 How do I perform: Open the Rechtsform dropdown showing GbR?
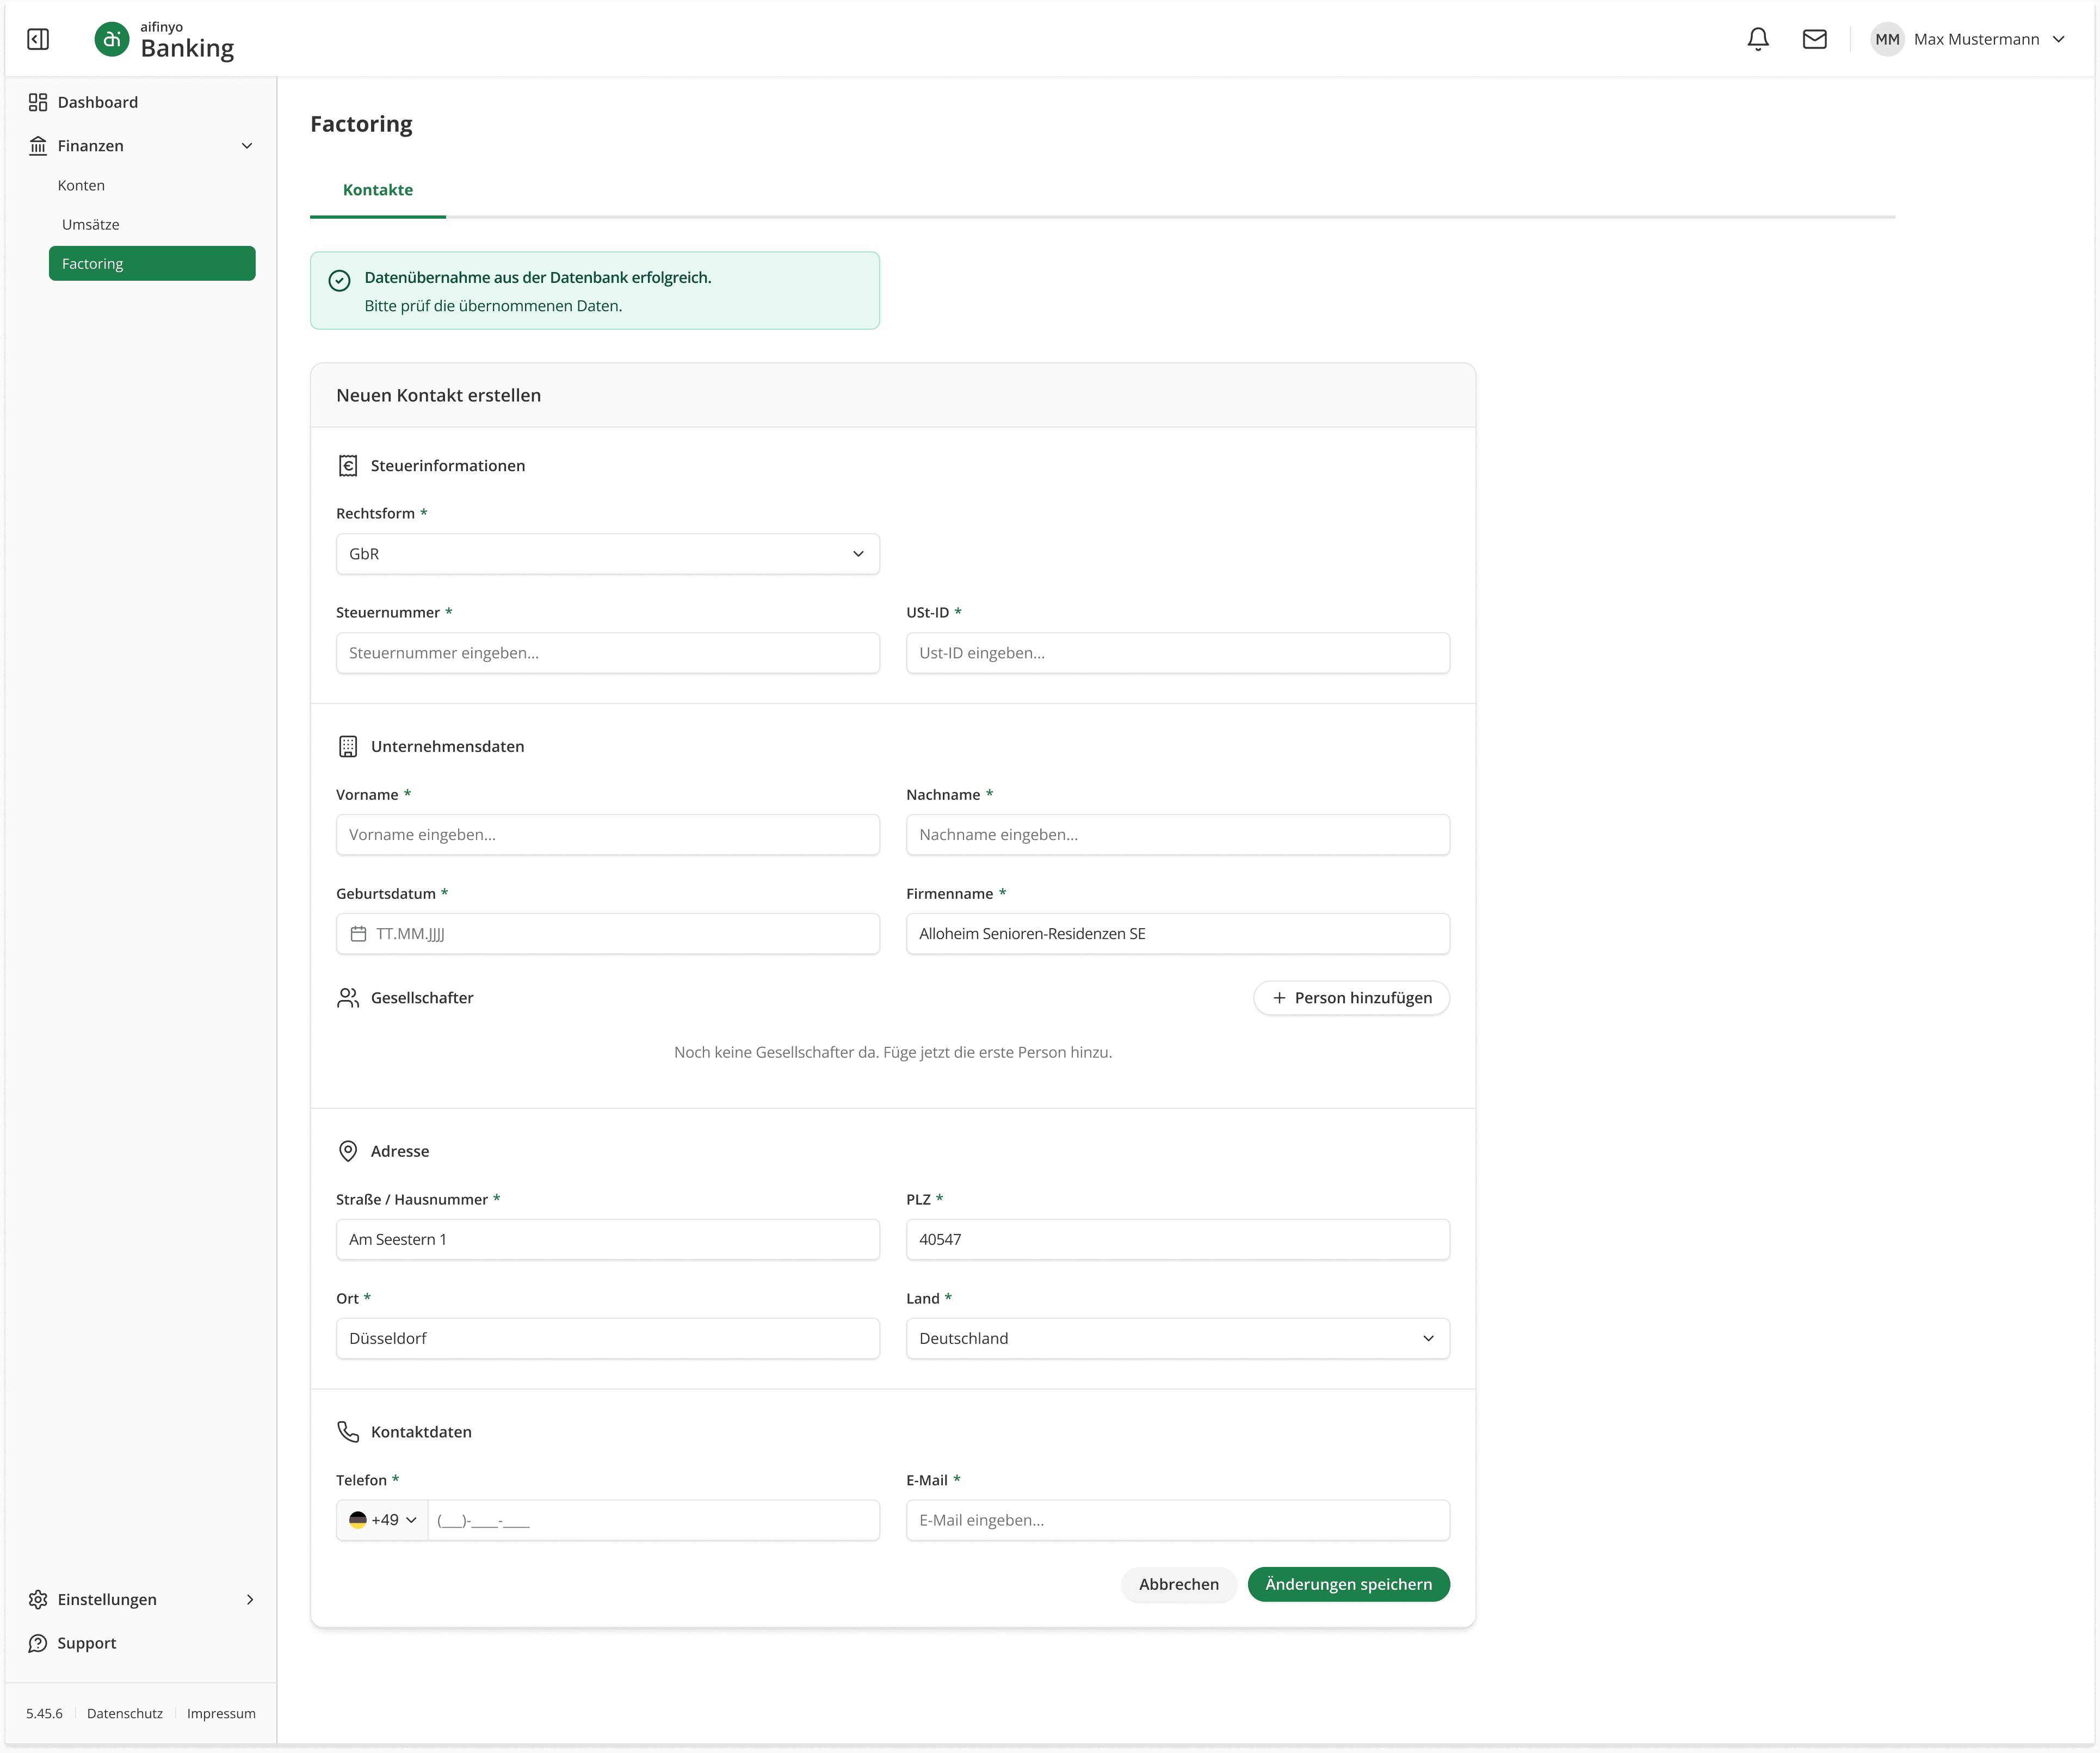607,554
